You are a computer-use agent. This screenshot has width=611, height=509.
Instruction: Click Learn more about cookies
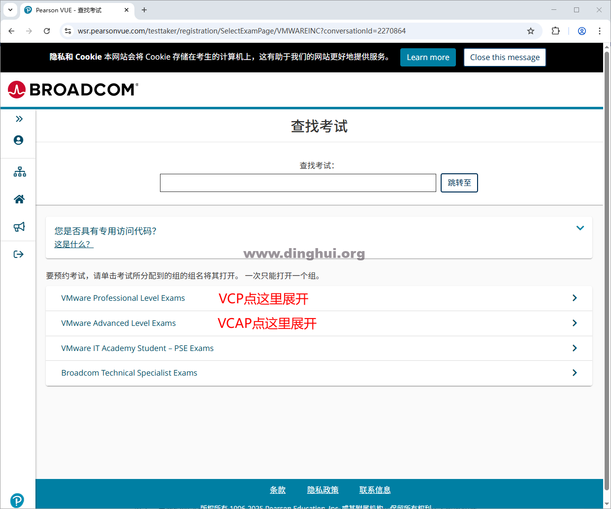pos(428,57)
